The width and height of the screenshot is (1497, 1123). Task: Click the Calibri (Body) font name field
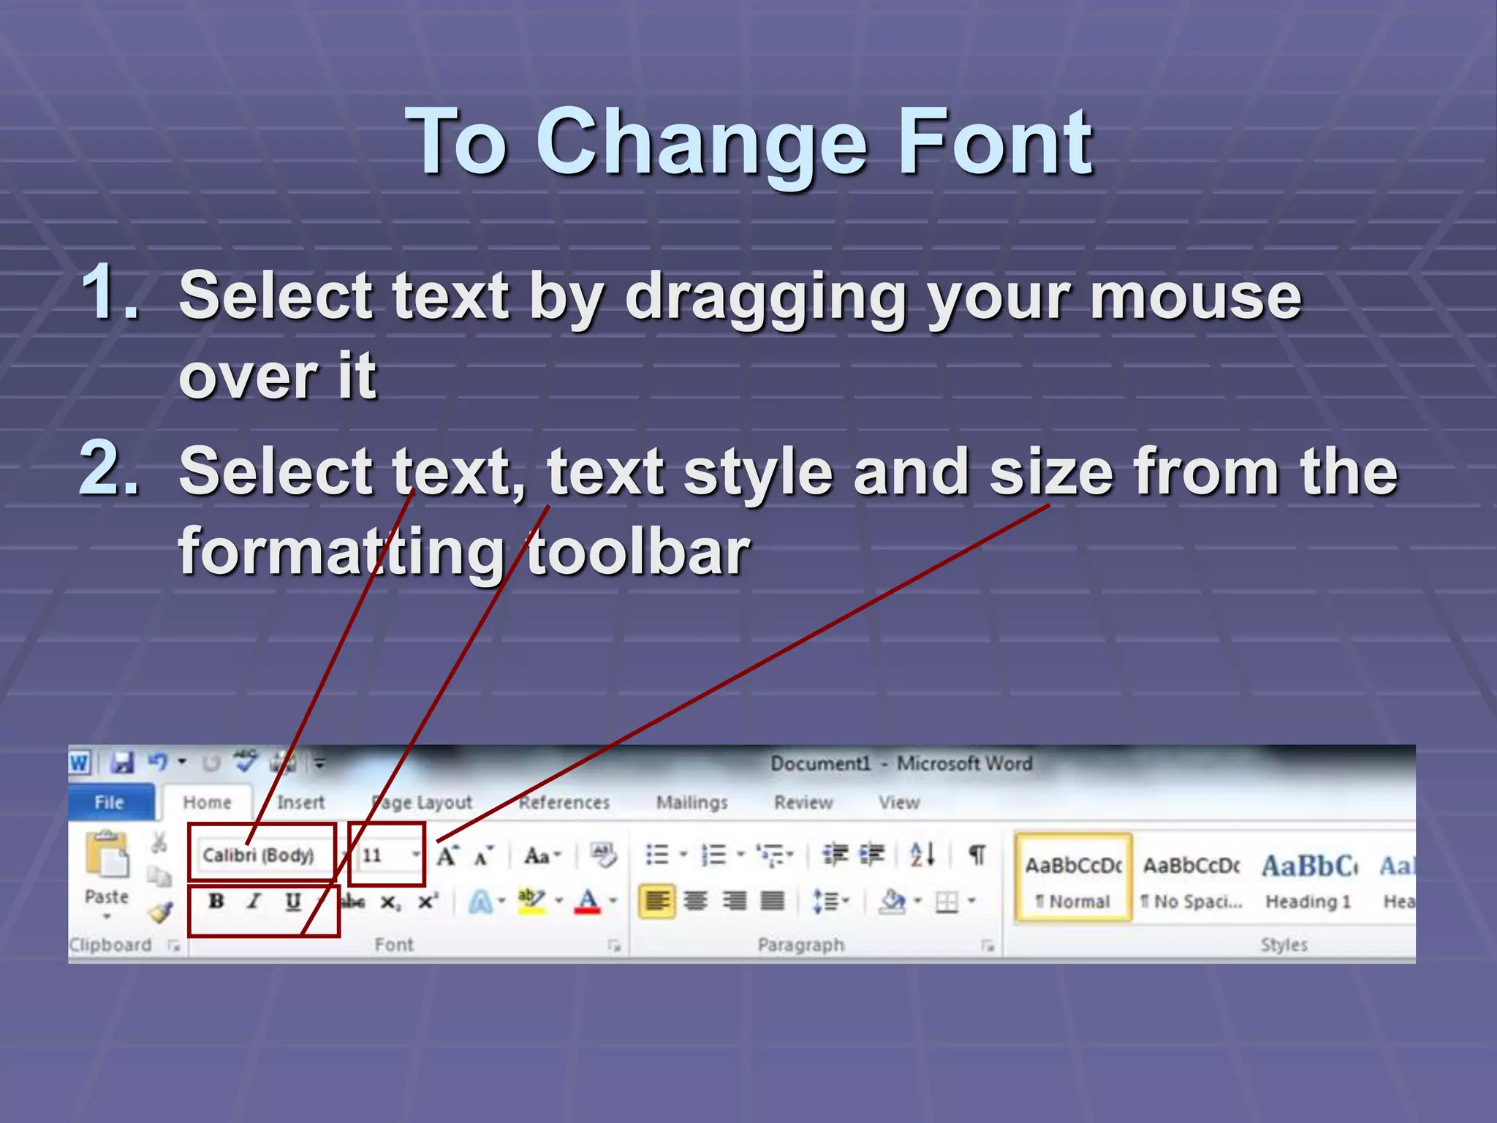pos(259,855)
